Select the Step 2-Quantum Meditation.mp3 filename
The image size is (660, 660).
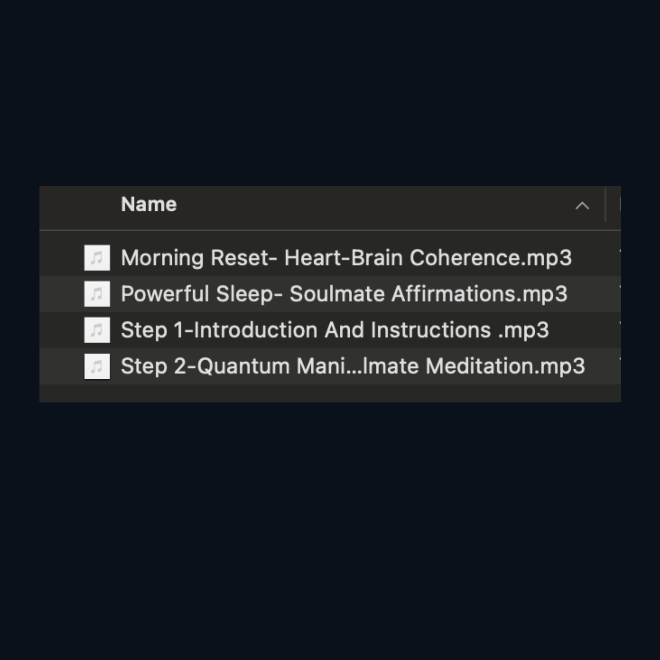tap(353, 366)
